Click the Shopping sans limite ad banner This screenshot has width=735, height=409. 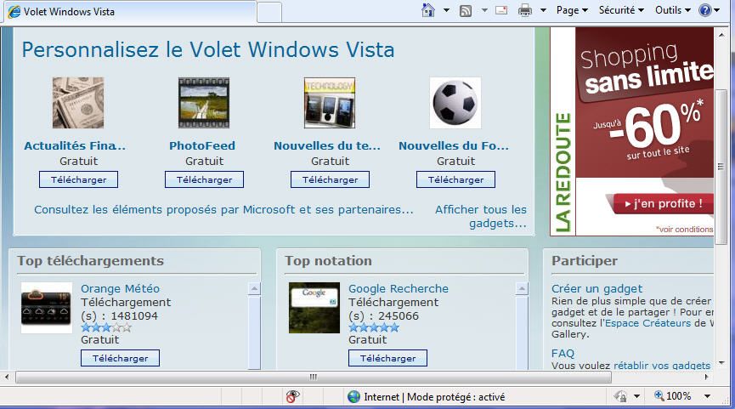pyautogui.click(x=632, y=131)
